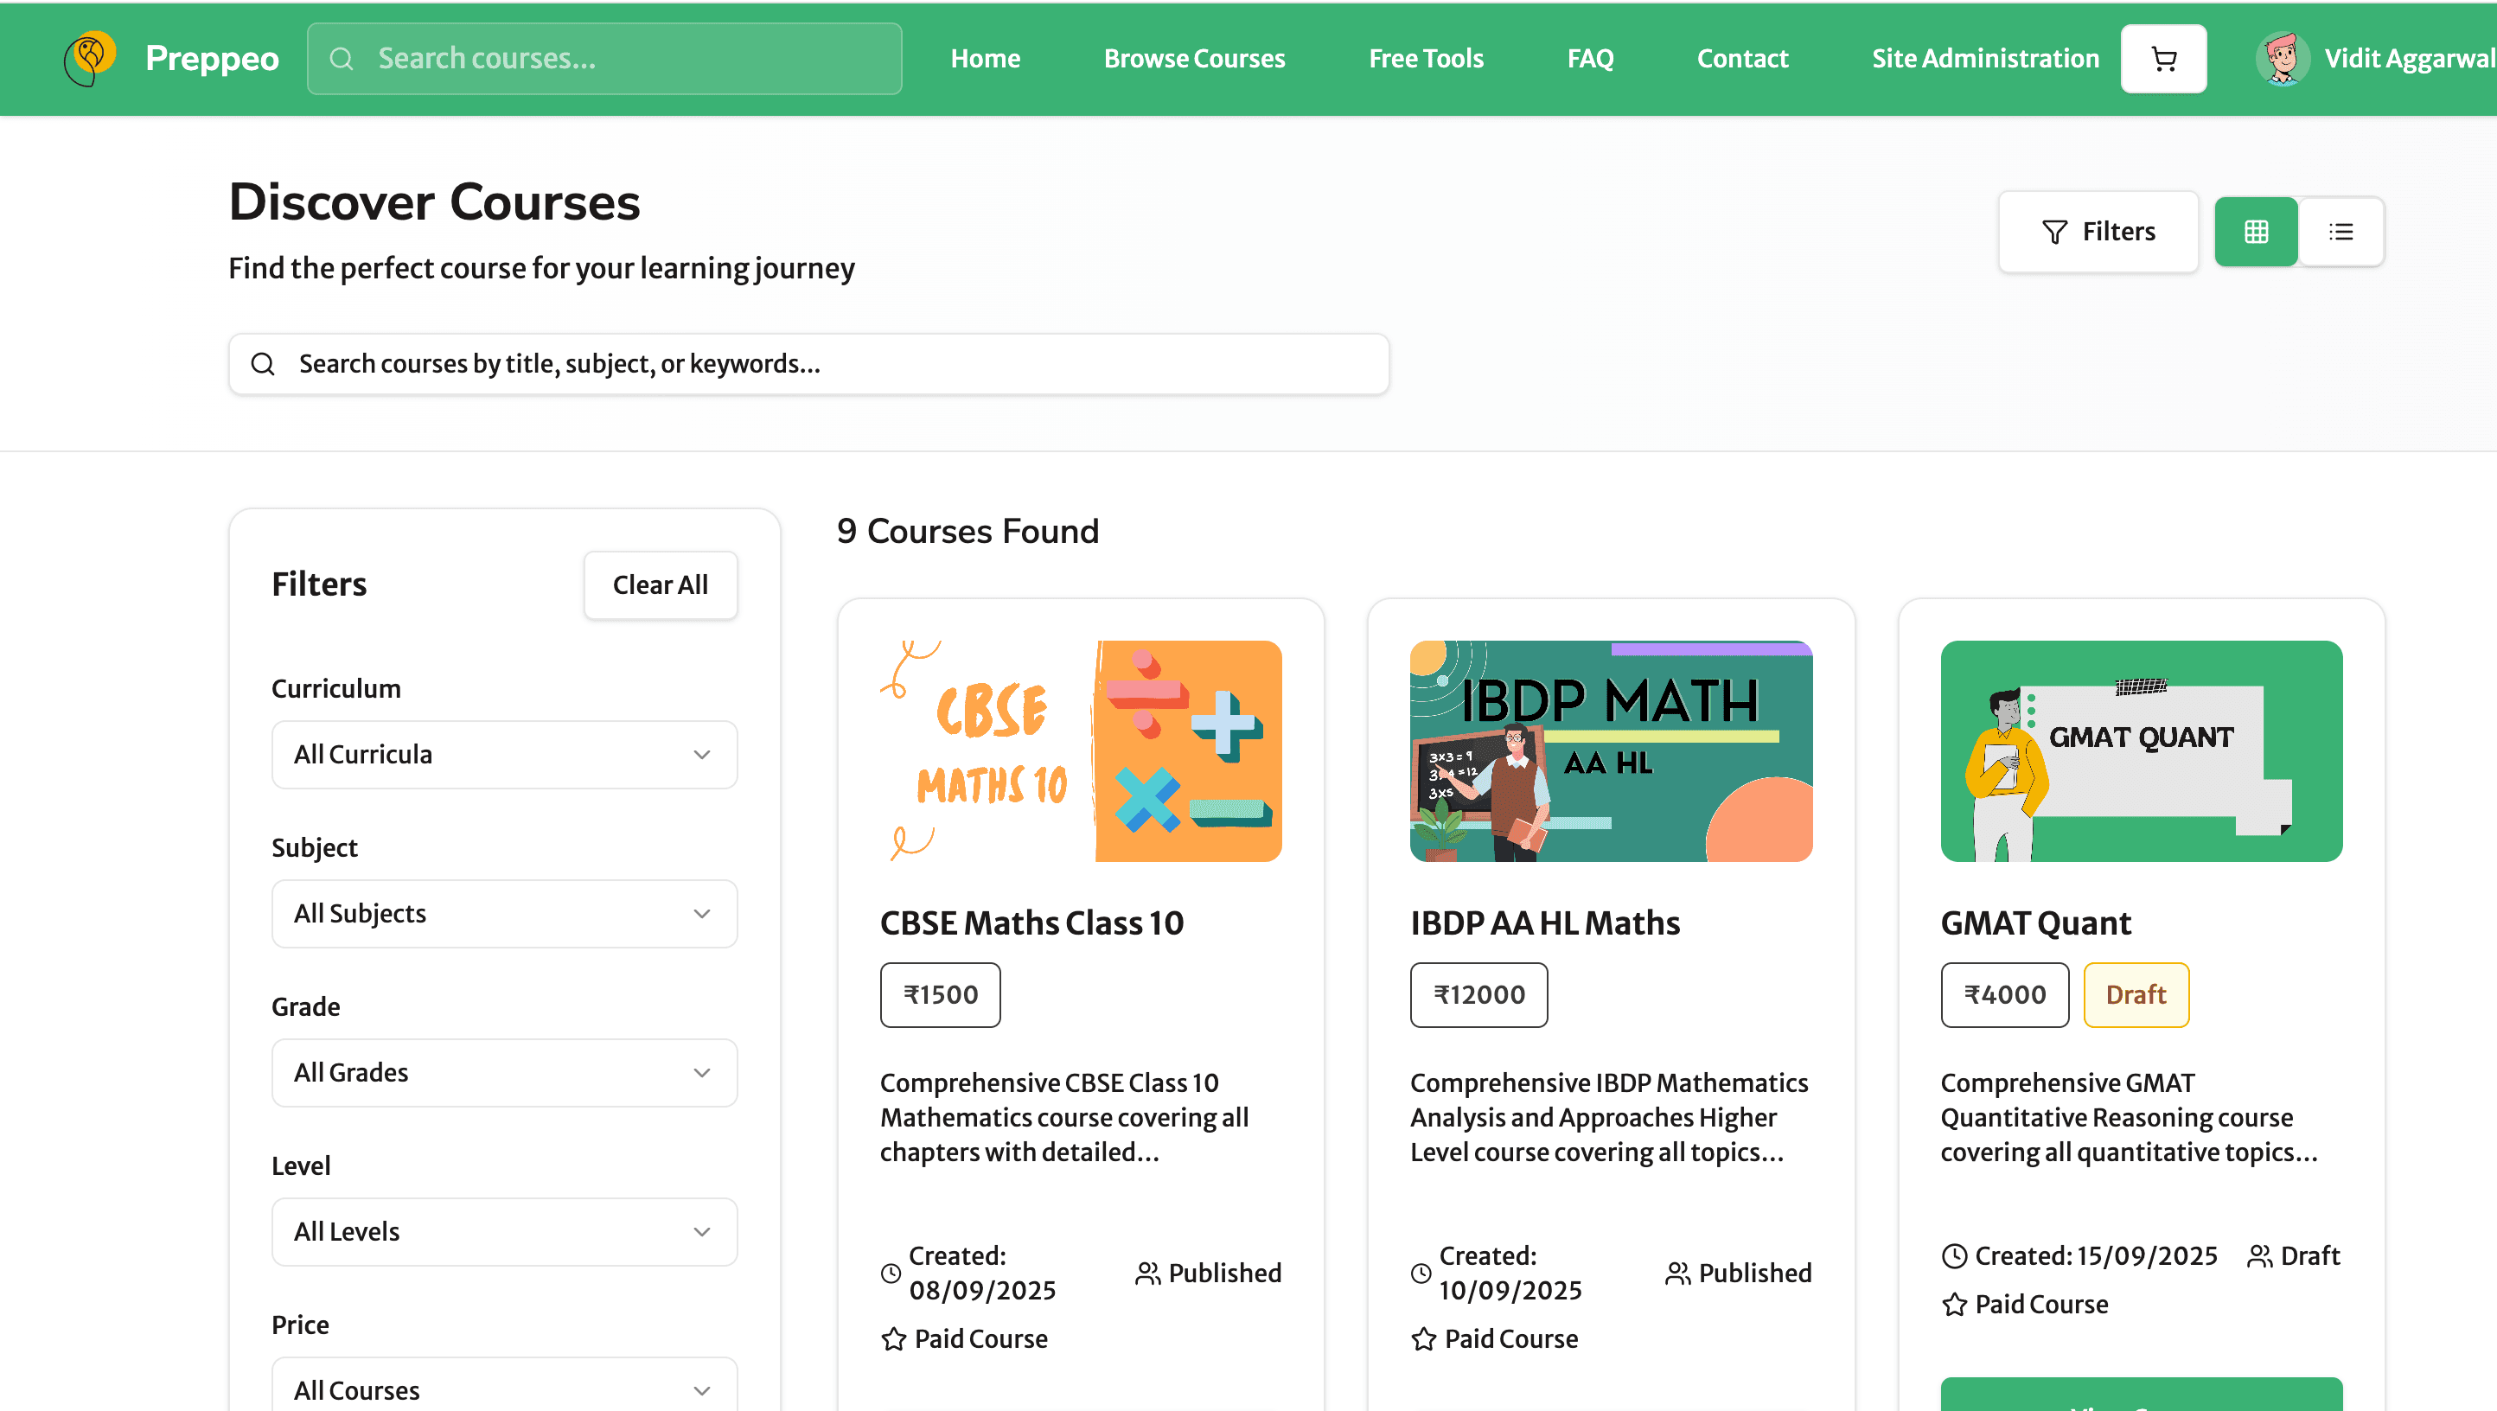The height and width of the screenshot is (1411, 2497).
Task: Click the Draft badge on GMAT Quant
Action: [x=2136, y=994]
